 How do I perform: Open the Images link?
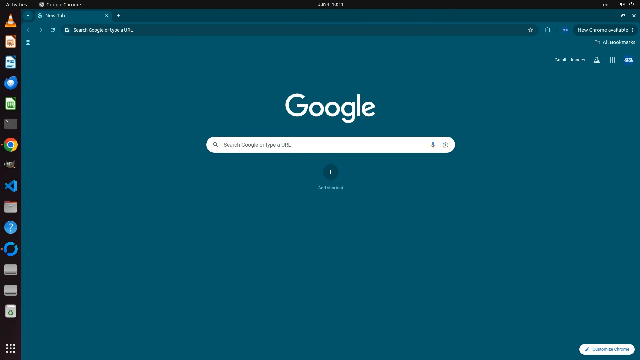point(578,60)
